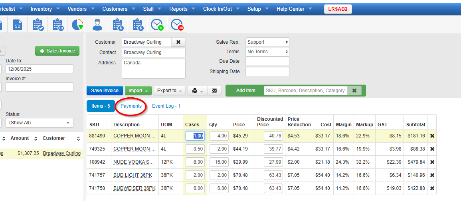Delete the BUDWEISER 36PK row

coord(432,188)
